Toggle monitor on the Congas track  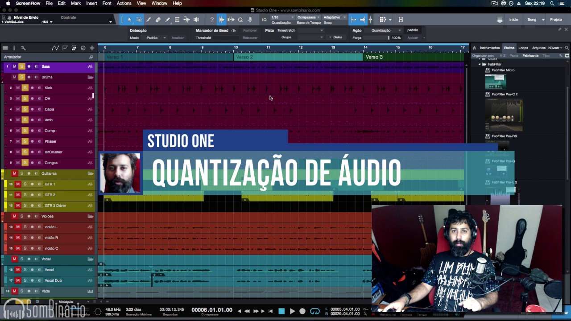click(39, 163)
